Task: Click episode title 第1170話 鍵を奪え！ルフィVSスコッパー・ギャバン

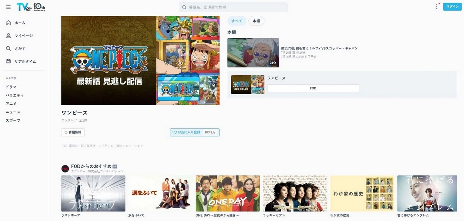Action: (319, 48)
